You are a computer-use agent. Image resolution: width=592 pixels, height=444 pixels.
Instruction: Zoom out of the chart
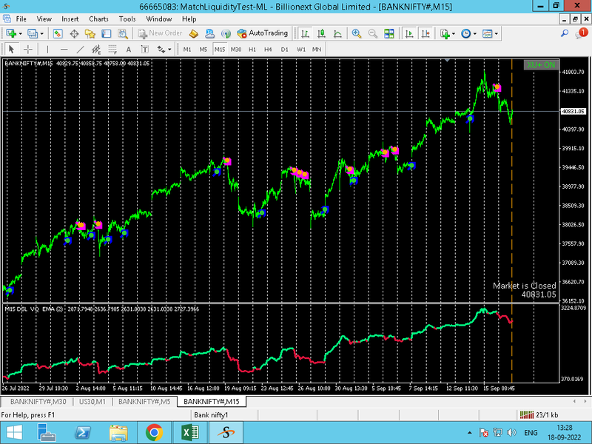(x=373, y=33)
